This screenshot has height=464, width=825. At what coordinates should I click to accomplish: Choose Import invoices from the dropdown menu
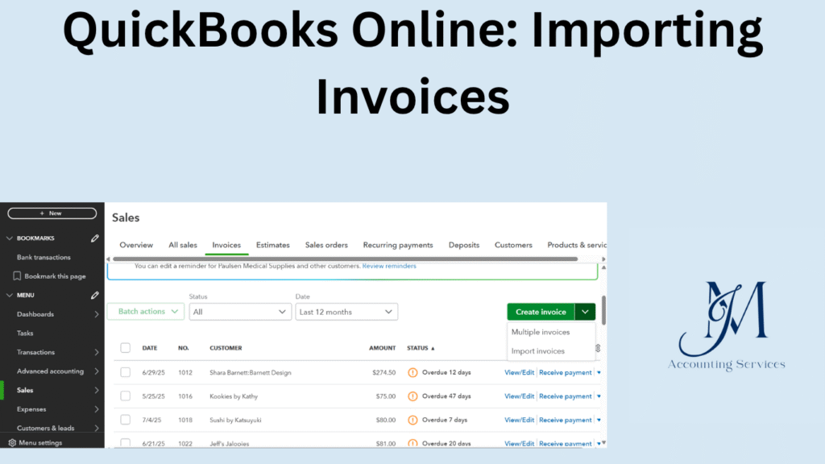537,351
